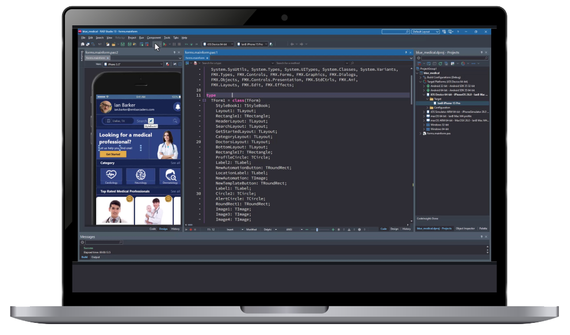Click the Save All icon in toolbar
Image resolution: width=570 pixels, height=335 pixels.
click(130, 44)
